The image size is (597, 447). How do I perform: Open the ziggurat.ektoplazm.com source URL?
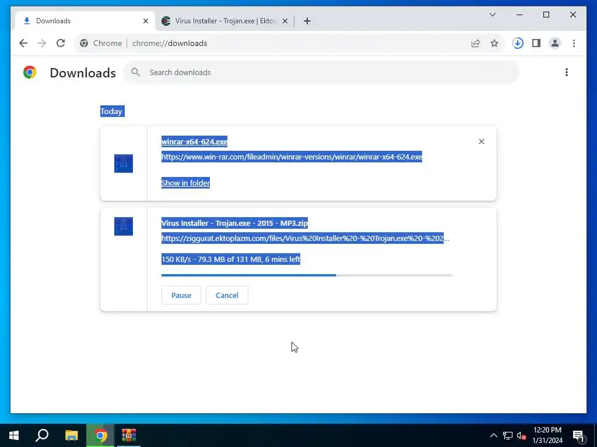coord(305,238)
